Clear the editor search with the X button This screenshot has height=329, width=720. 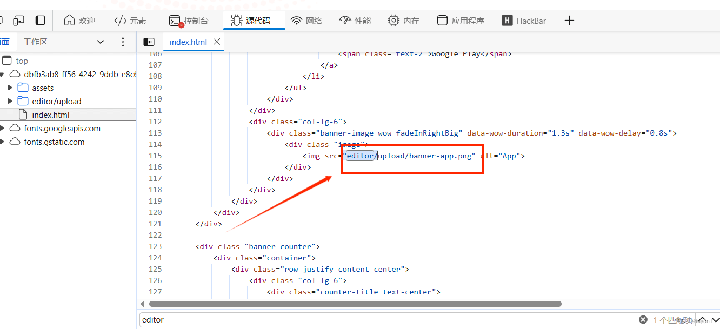tap(642, 319)
